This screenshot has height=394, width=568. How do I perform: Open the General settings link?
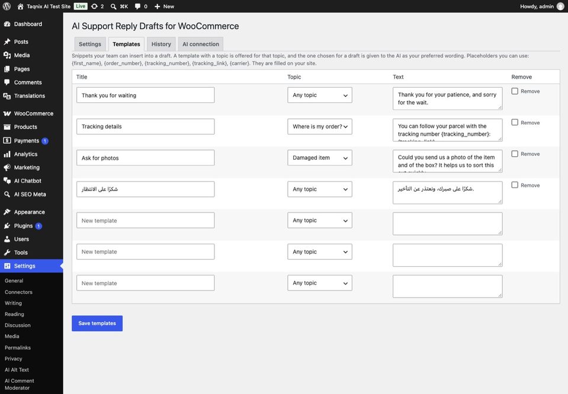[14, 281]
